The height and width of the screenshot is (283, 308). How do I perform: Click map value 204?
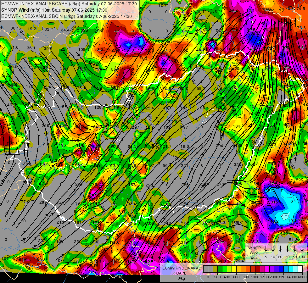(79, 184)
